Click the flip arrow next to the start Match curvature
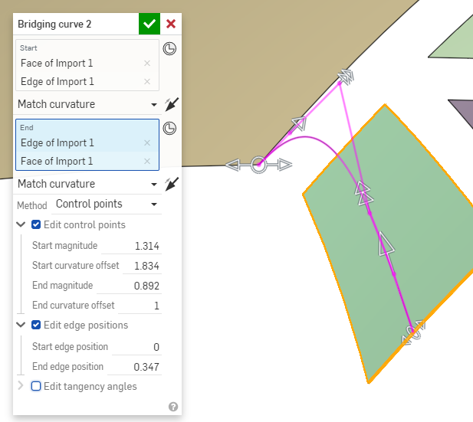The height and width of the screenshot is (422, 473). (172, 103)
